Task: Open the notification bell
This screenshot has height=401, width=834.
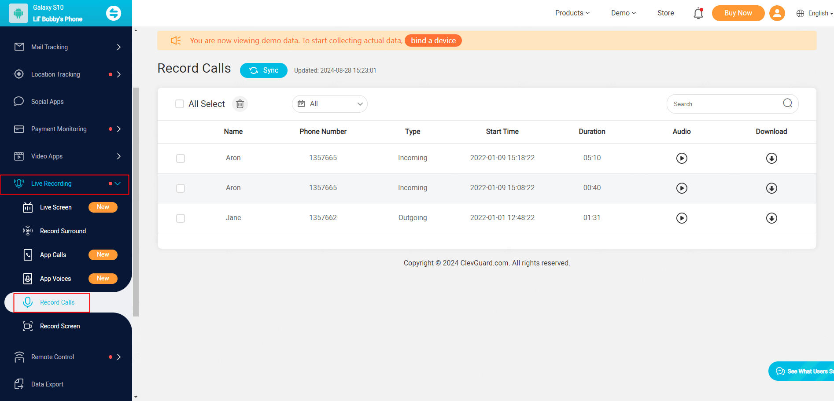Action: pyautogui.click(x=698, y=13)
